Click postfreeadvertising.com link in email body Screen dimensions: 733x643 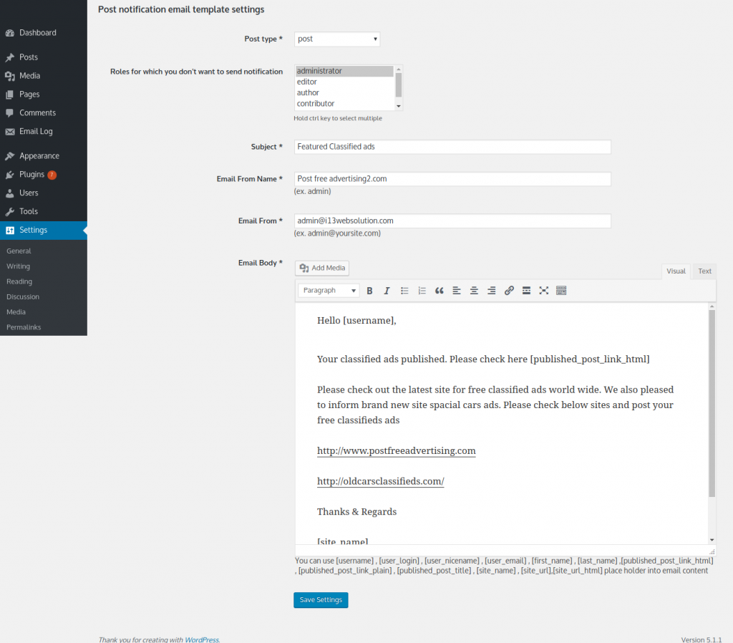[397, 451]
